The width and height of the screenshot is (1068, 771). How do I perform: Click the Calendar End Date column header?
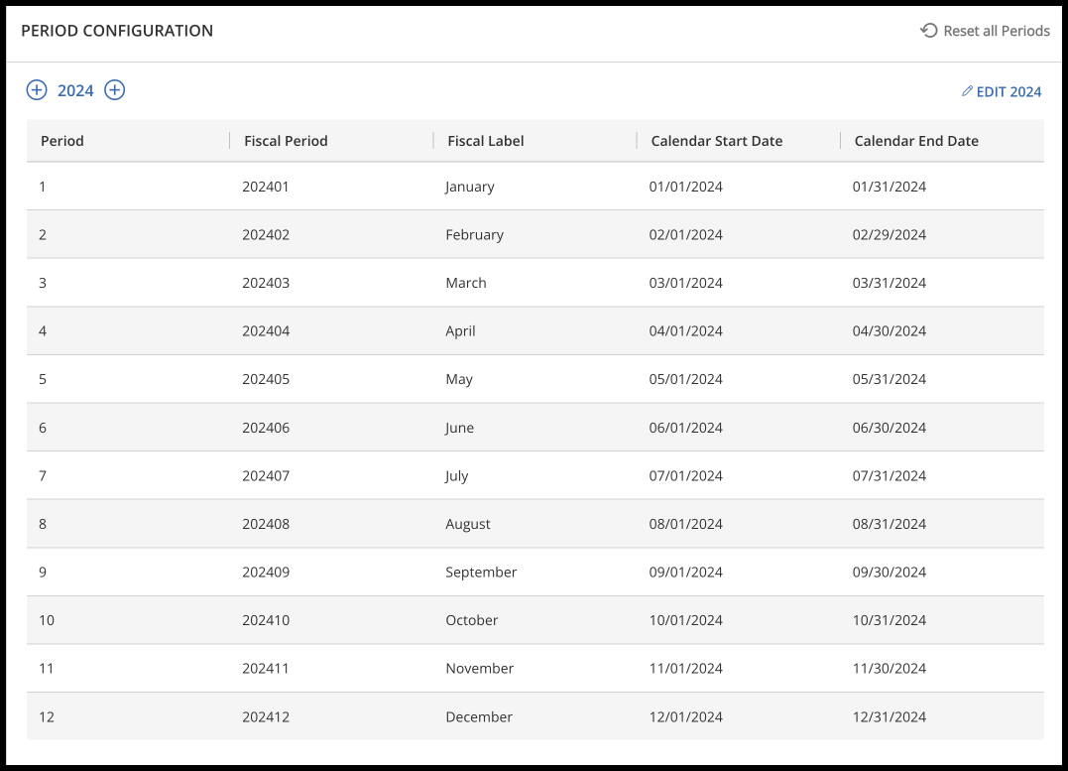tap(916, 141)
